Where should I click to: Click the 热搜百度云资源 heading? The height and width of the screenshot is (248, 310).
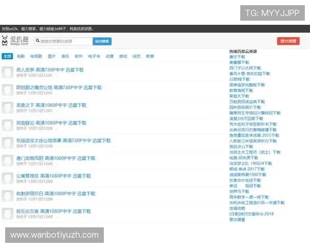pyautogui.click(x=243, y=52)
